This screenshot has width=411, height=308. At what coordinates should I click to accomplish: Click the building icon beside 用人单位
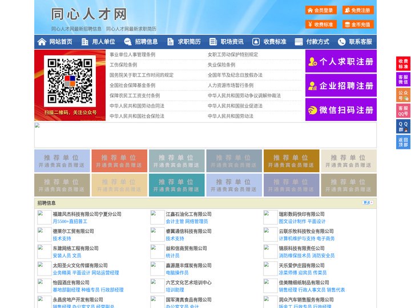click(x=84, y=42)
